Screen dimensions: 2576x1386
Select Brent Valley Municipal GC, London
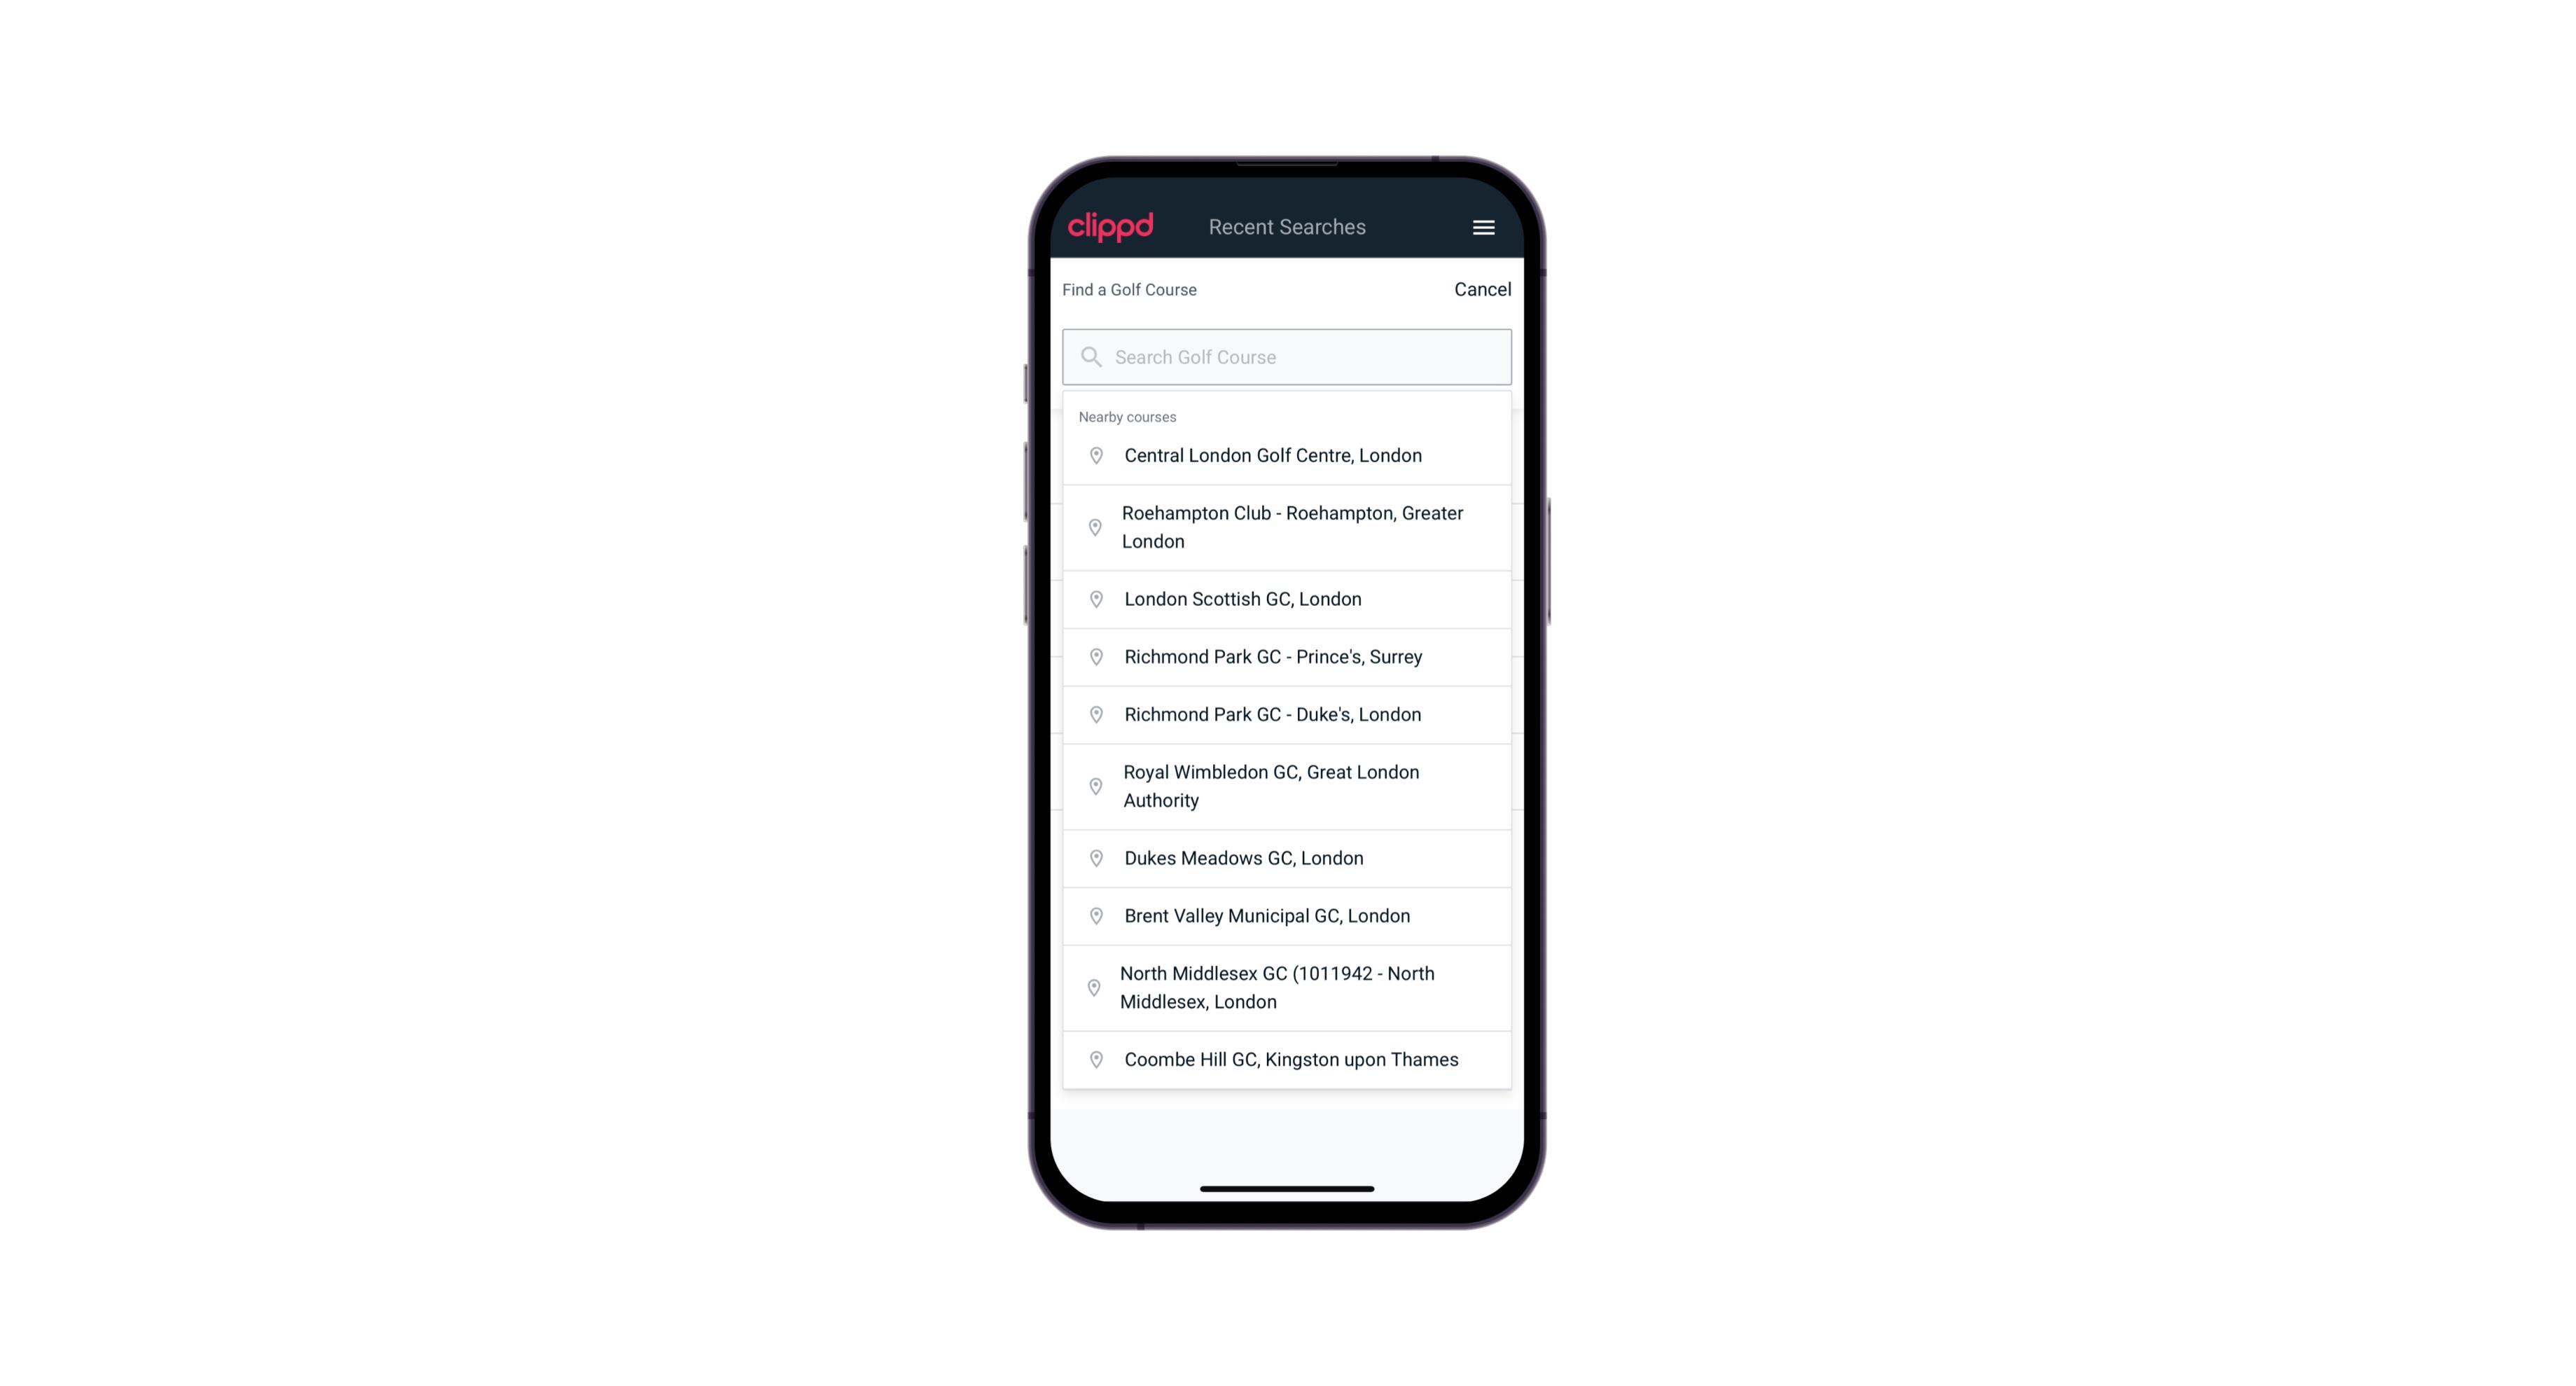coord(1287,915)
